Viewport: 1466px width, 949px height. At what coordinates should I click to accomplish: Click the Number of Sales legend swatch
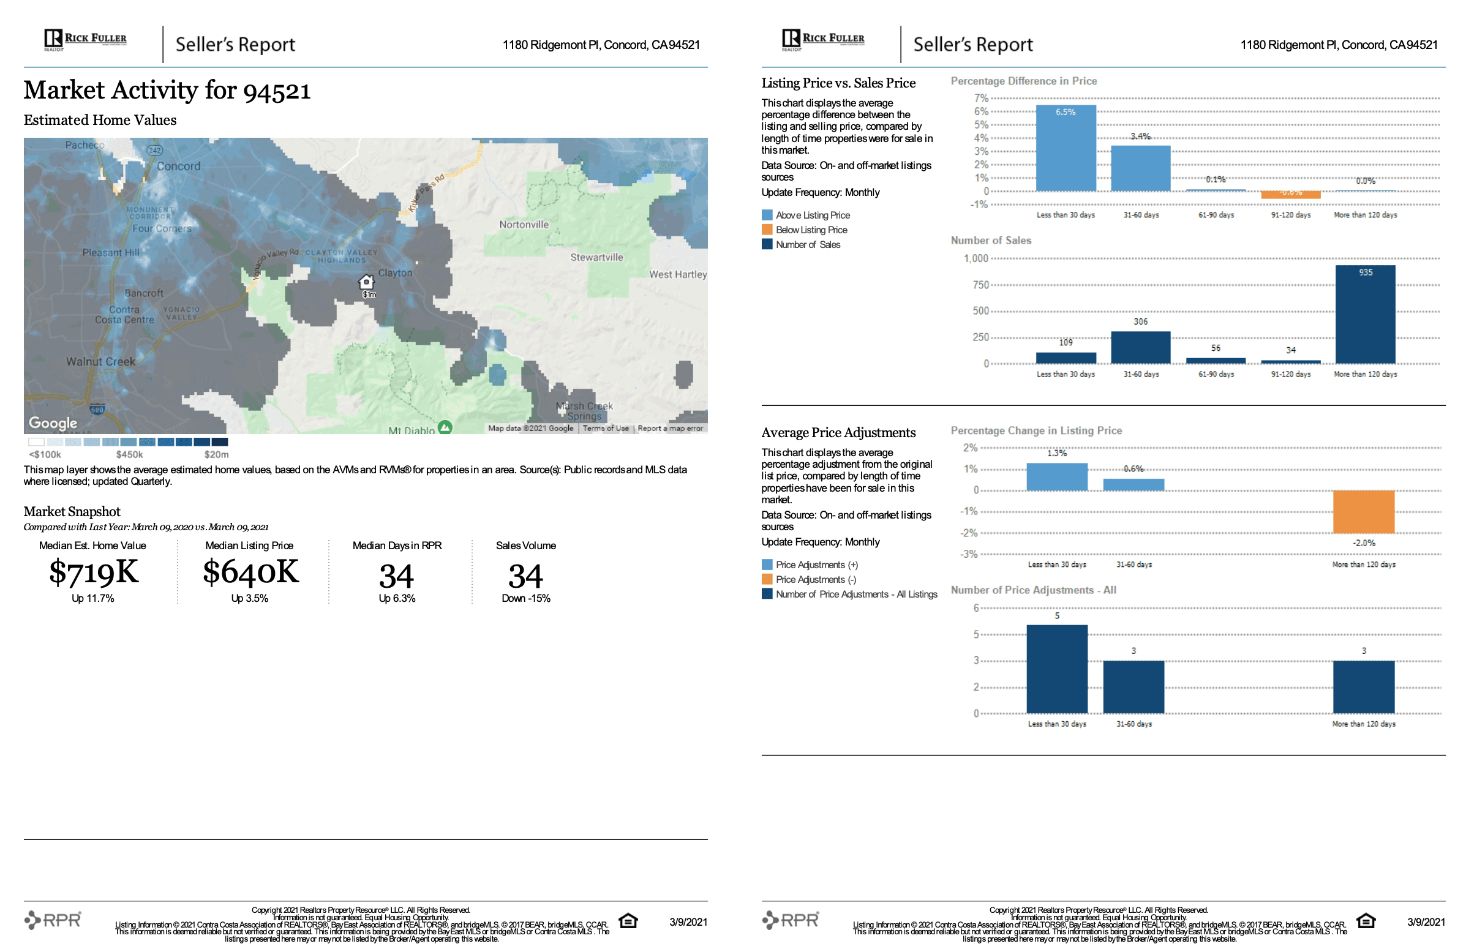pos(767,244)
